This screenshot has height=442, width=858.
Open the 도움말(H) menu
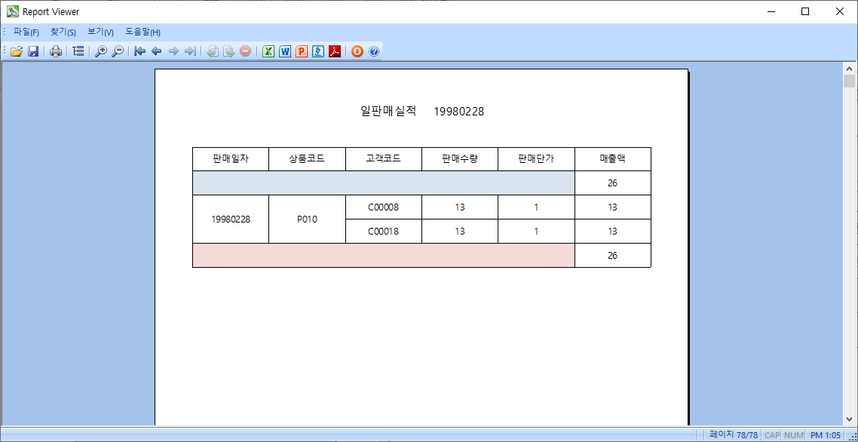pos(142,32)
